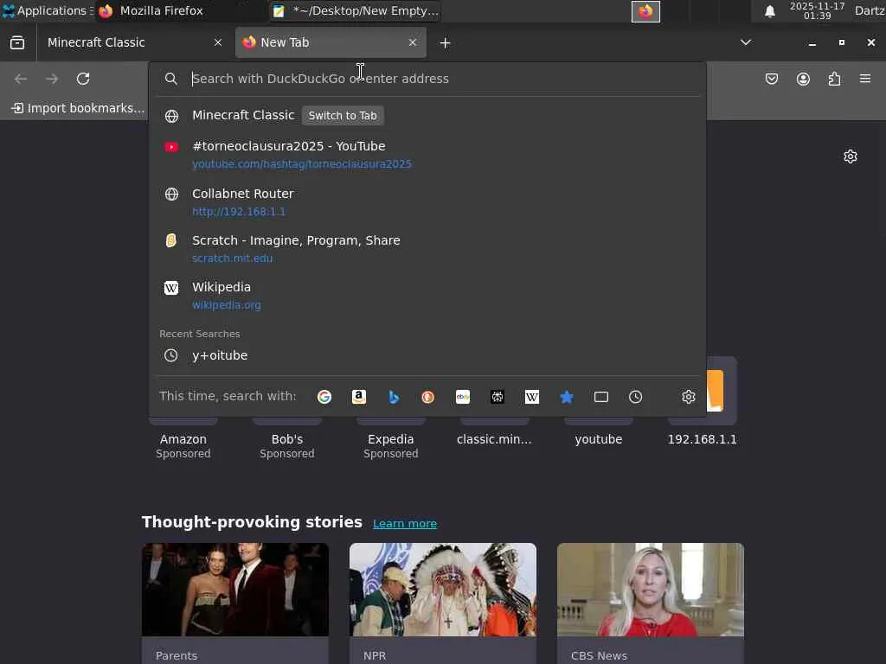Open the #torneoclausura2025 YouTube suggestion
The height and width of the screenshot is (664, 886).
click(x=427, y=155)
